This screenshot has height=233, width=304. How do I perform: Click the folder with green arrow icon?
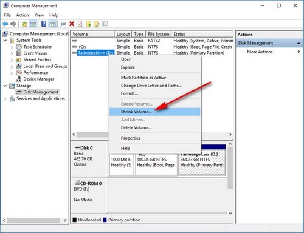89,24
